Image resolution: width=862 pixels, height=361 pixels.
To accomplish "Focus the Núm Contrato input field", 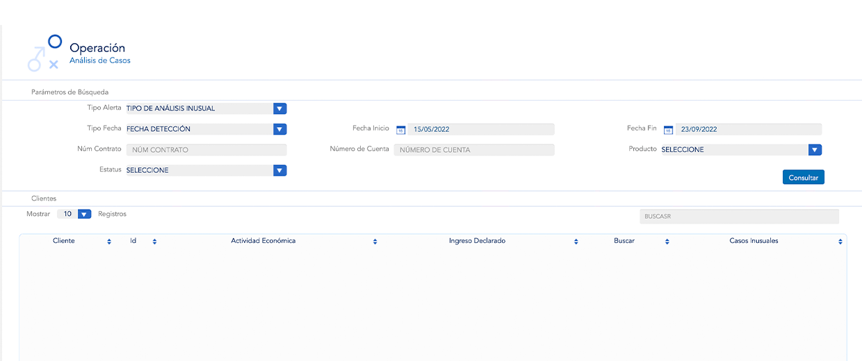I will [x=206, y=150].
